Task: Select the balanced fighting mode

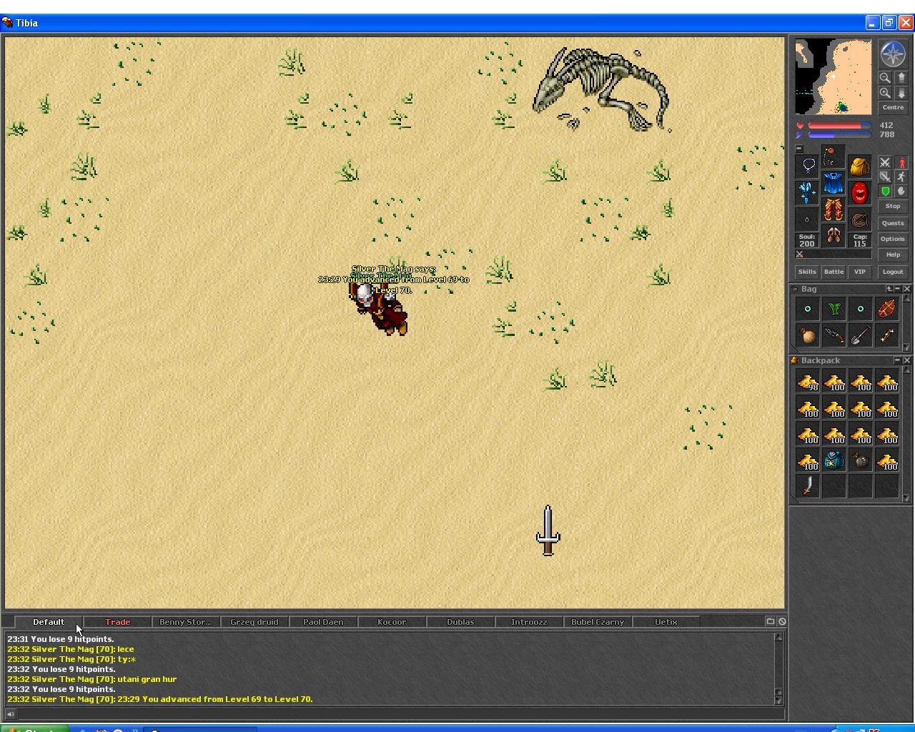Action: 885,177
